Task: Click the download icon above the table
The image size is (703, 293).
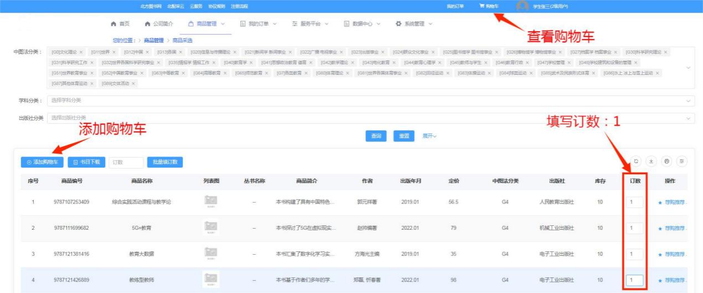Action: 651,161
